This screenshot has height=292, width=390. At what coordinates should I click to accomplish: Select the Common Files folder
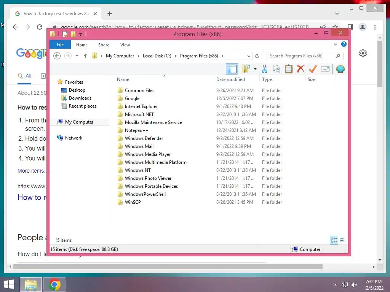[139, 90]
